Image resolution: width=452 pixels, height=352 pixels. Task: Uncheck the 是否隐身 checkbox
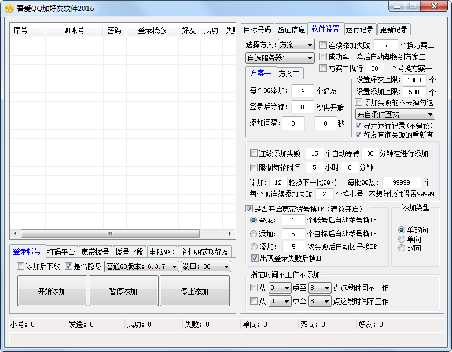(69, 266)
